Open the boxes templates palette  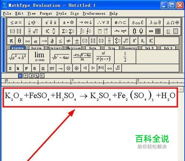click(172, 31)
